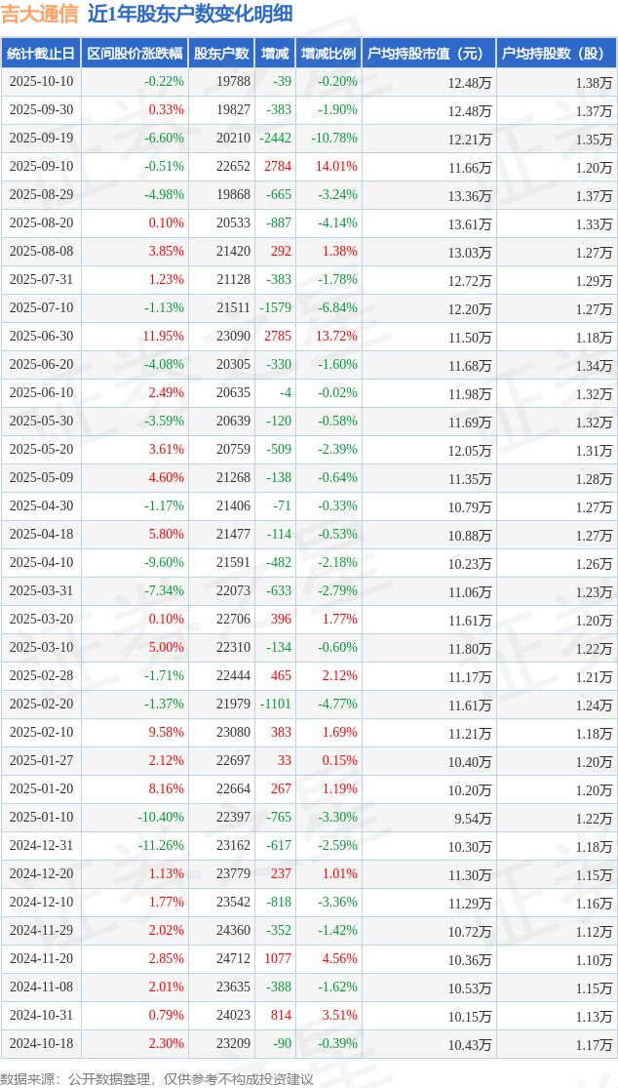
Task: Click the 增减比例 column header
Action: coord(328,54)
